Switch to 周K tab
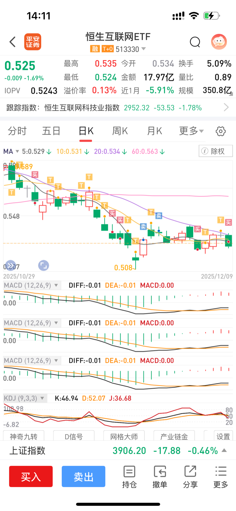 coord(120,131)
